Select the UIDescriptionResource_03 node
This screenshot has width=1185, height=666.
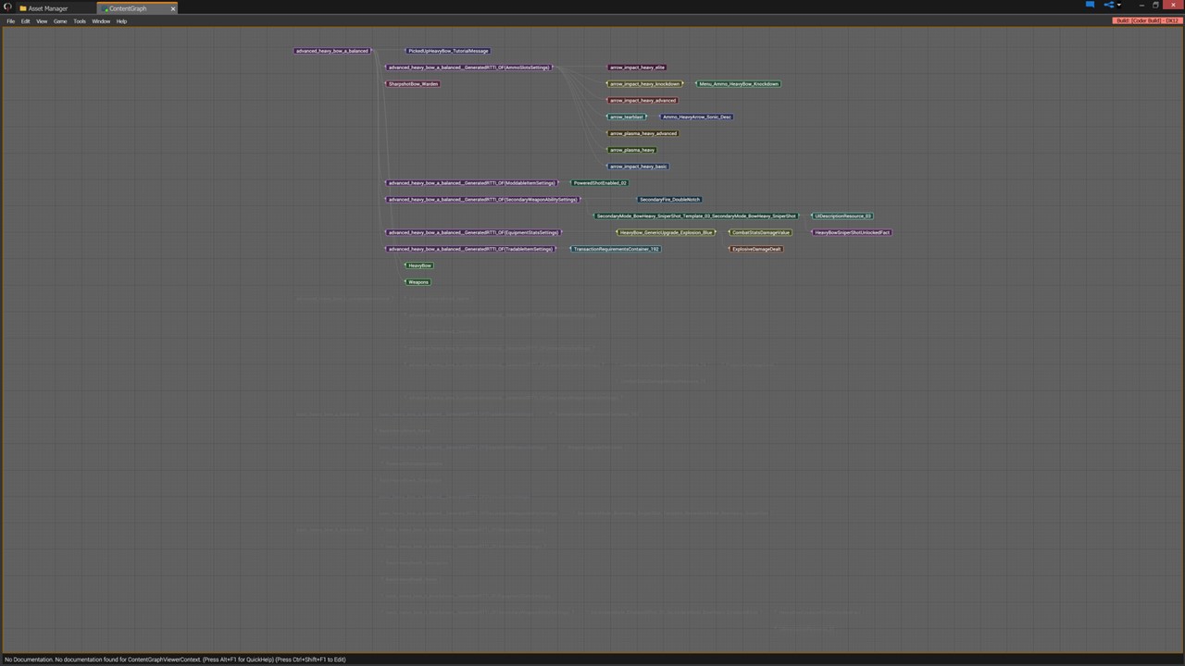point(842,216)
